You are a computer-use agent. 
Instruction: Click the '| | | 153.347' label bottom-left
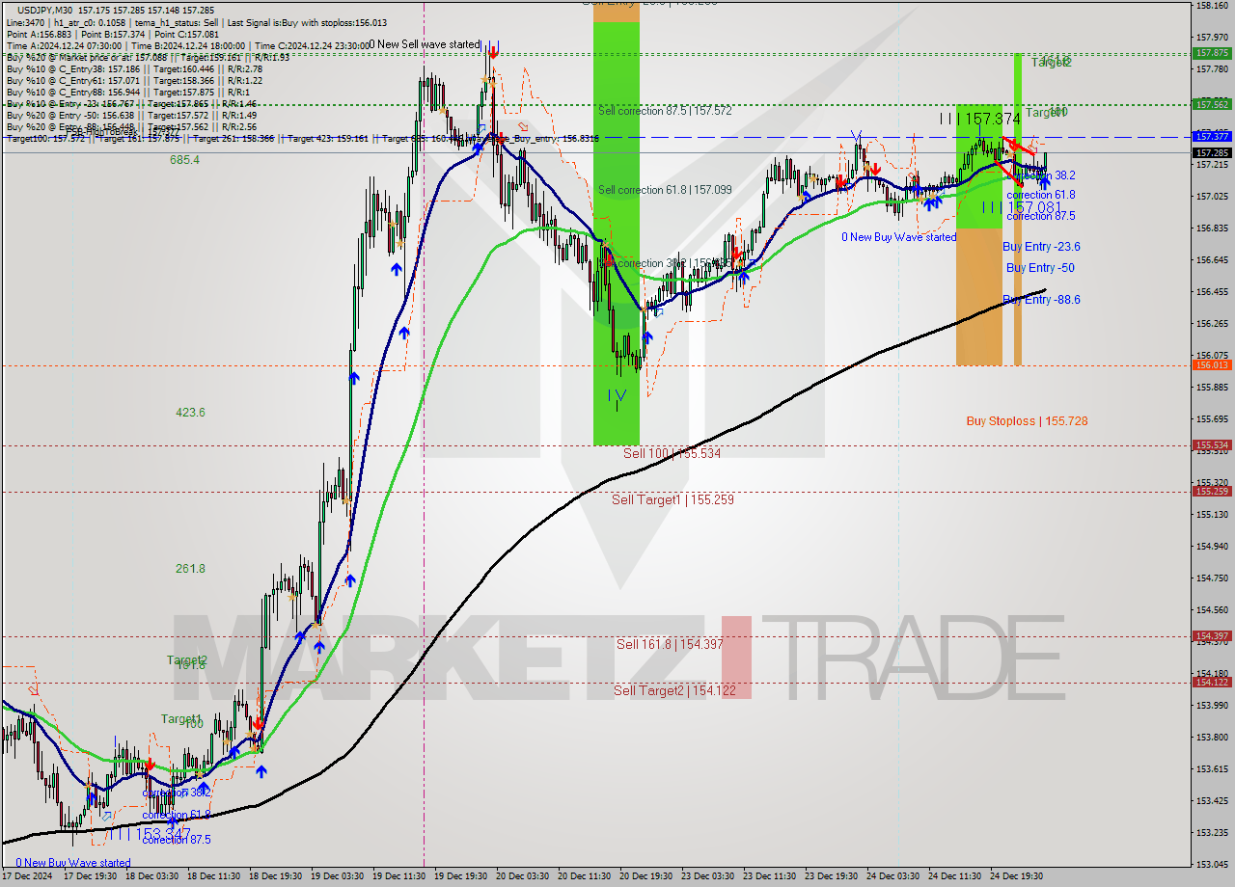point(151,832)
